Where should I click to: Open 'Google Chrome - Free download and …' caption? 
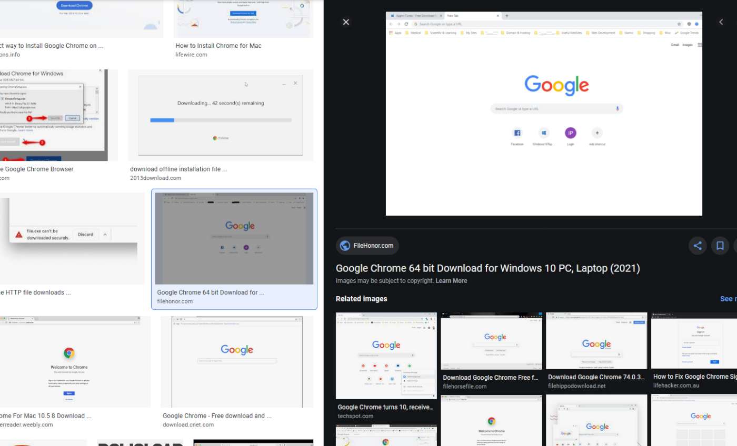(x=217, y=415)
